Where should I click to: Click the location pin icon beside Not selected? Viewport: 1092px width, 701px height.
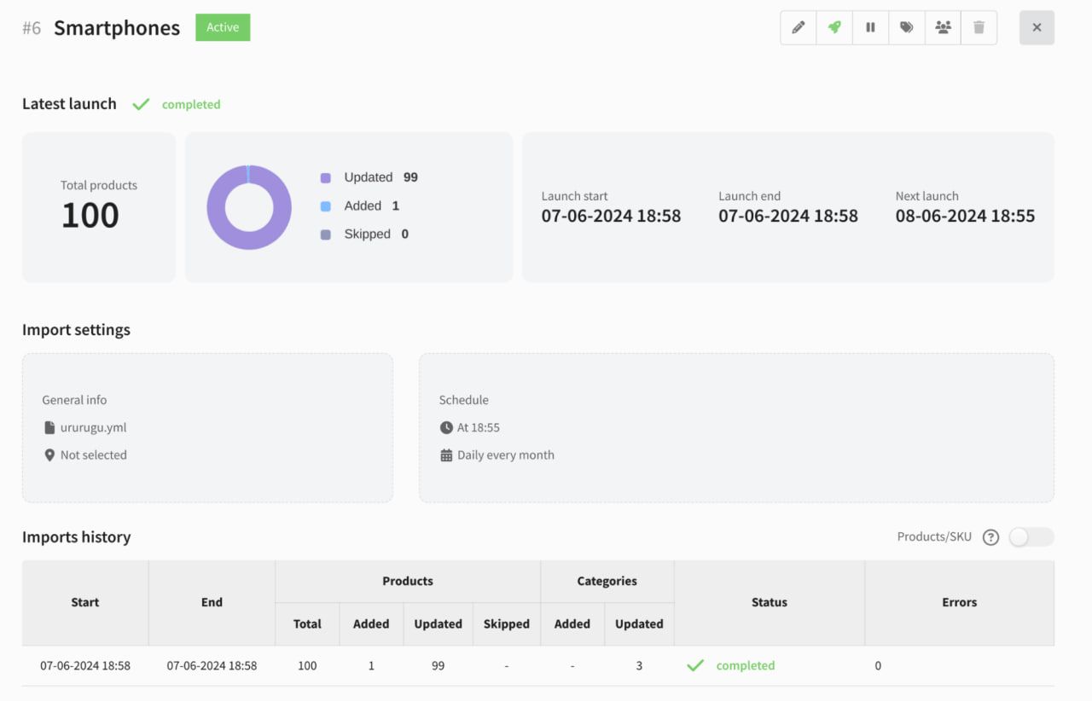tap(49, 455)
